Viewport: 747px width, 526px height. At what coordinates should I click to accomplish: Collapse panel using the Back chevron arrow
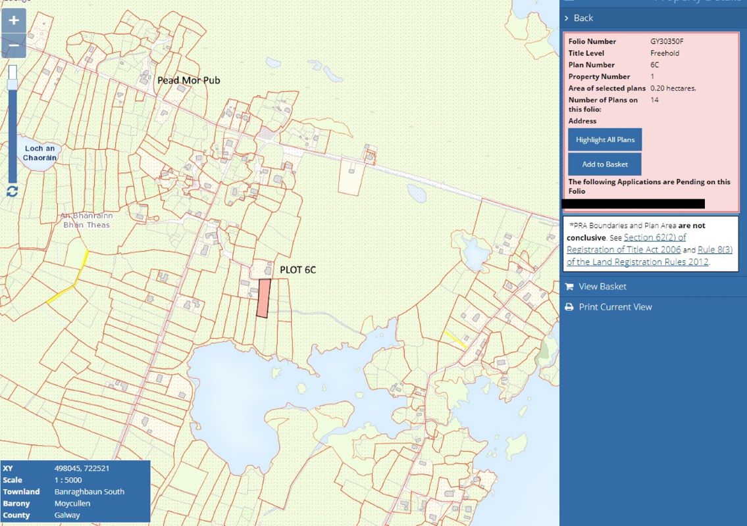pyautogui.click(x=567, y=18)
